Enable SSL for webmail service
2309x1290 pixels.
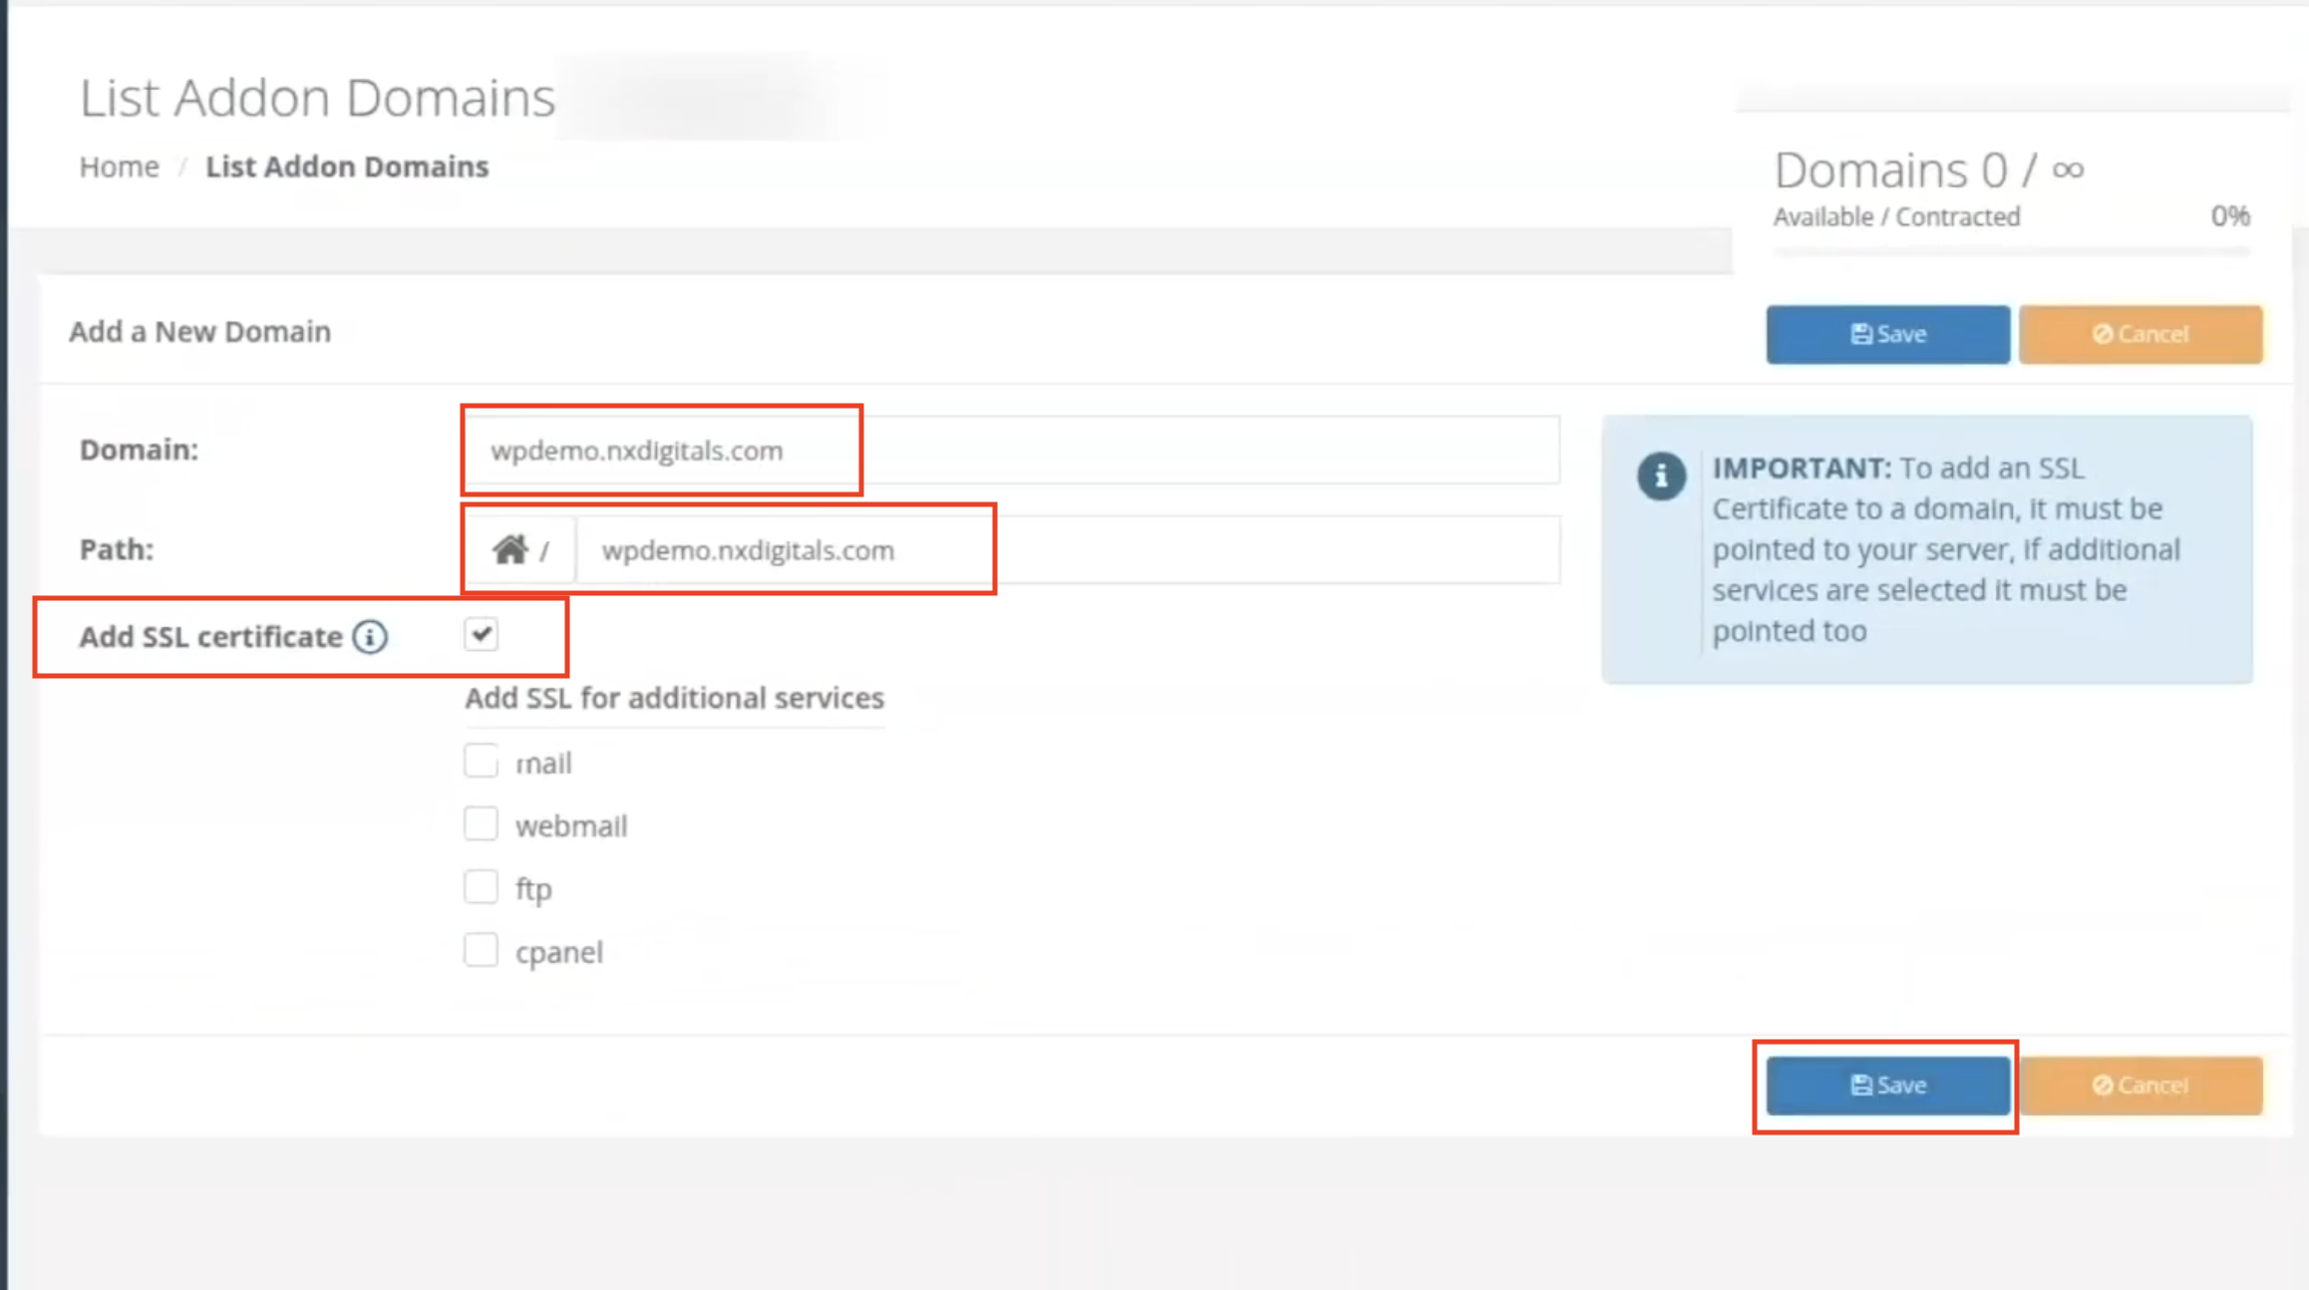[481, 823]
